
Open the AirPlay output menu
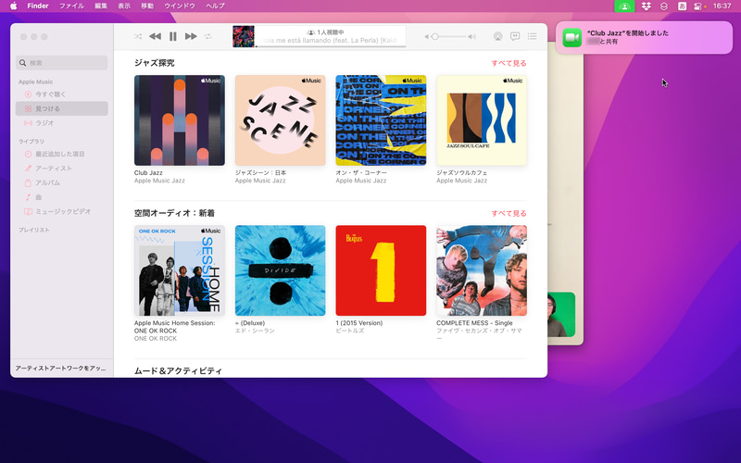pos(497,36)
